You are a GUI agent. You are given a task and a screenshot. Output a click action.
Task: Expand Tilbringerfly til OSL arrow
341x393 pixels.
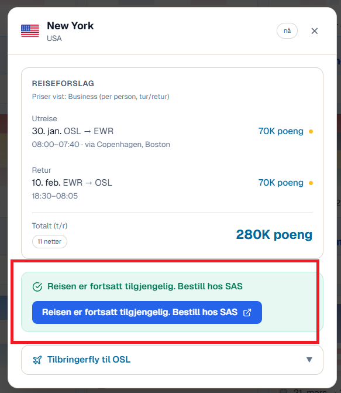pyautogui.click(x=309, y=360)
